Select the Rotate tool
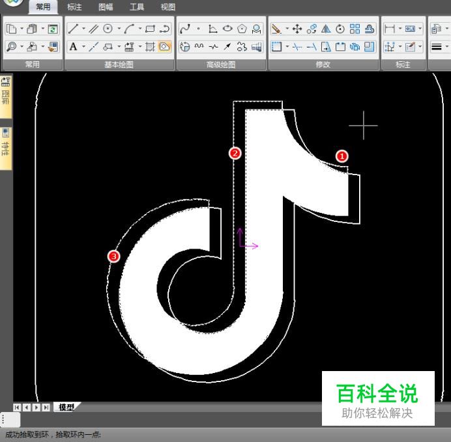Screen dimensions: 451x442 point(340,29)
